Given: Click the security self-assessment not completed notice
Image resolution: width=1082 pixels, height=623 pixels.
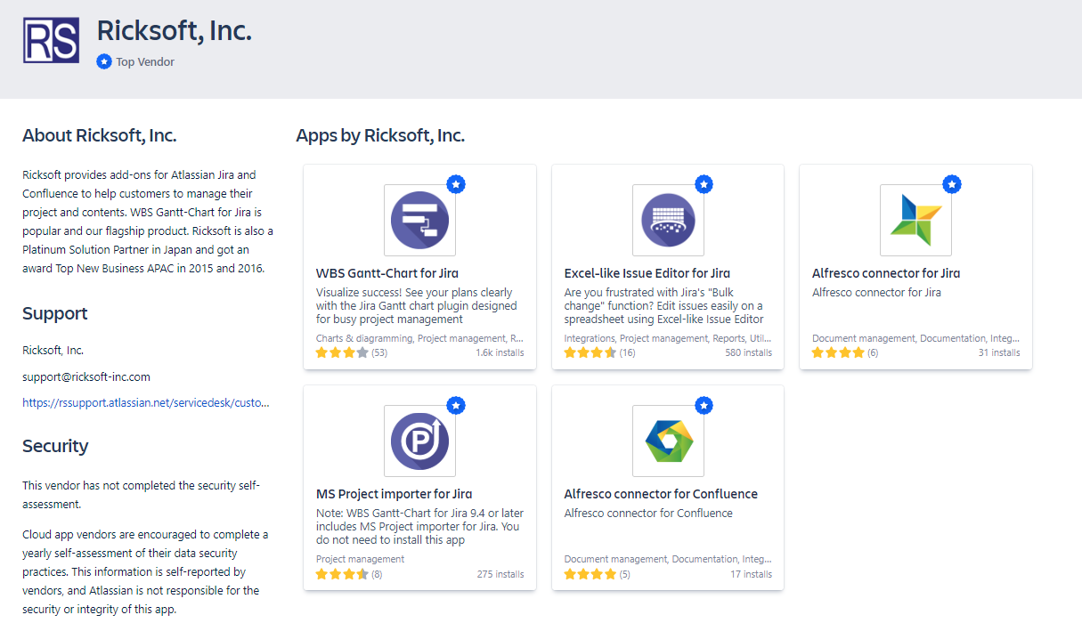Looking at the screenshot, I should pyautogui.click(x=141, y=495).
